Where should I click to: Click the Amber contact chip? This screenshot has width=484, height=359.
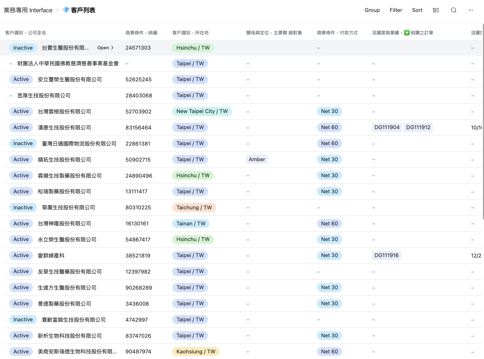pos(257,159)
